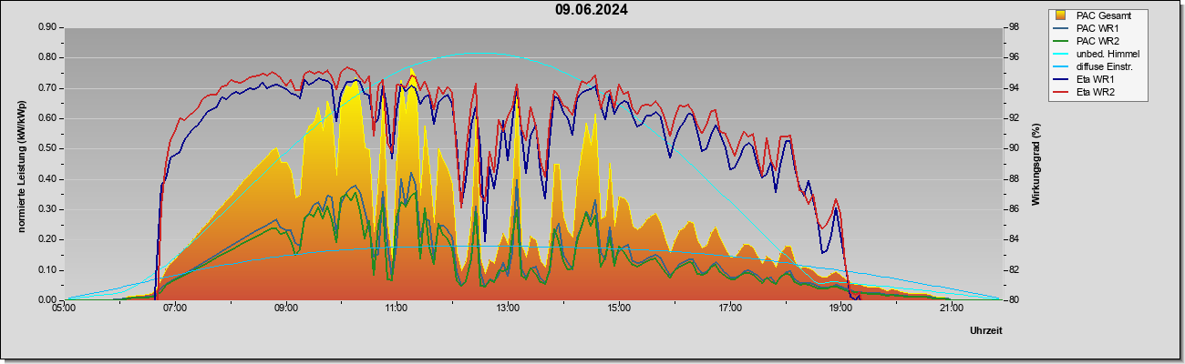Click the 19:00 time axis tick label

[x=840, y=308]
